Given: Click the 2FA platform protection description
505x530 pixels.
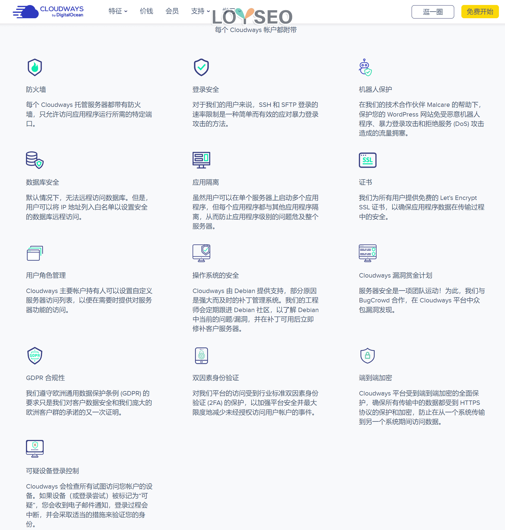Looking at the screenshot, I should [x=255, y=403].
